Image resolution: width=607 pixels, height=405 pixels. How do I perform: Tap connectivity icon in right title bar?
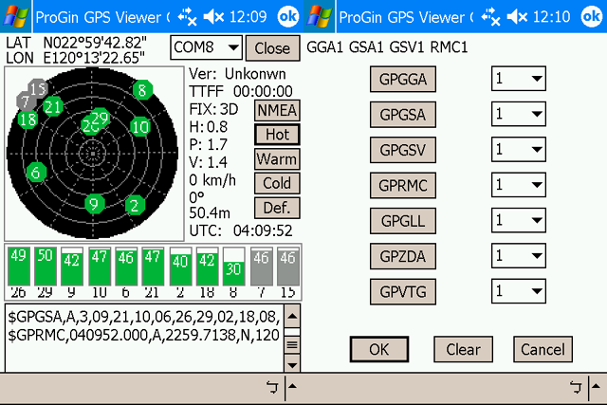click(x=490, y=17)
